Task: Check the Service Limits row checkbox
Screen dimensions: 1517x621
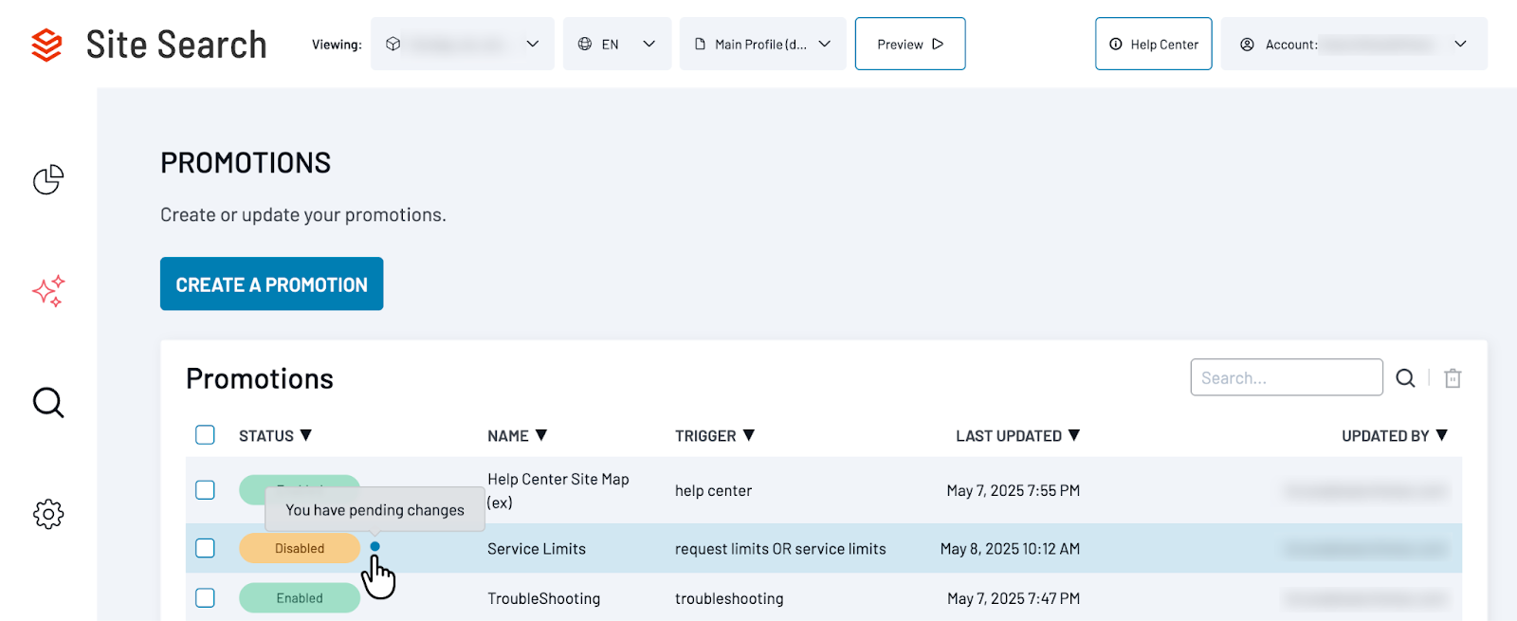Action: tap(205, 548)
